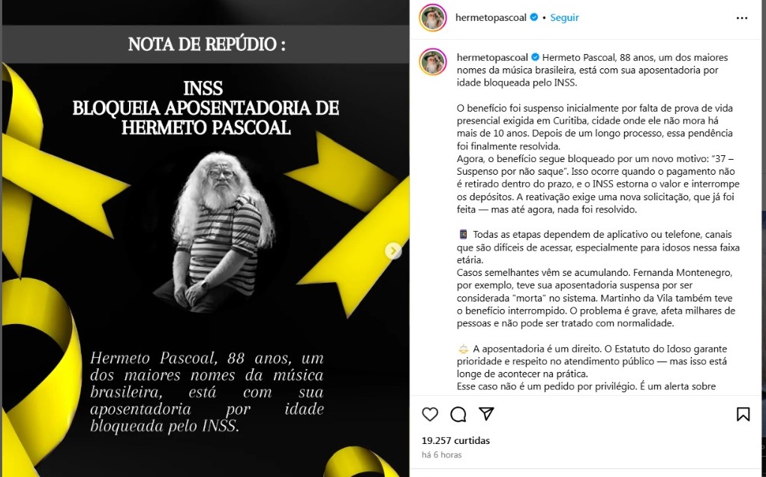Share the post via paper plane icon
The width and height of the screenshot is (766, 477).
(x=486, y=413)
